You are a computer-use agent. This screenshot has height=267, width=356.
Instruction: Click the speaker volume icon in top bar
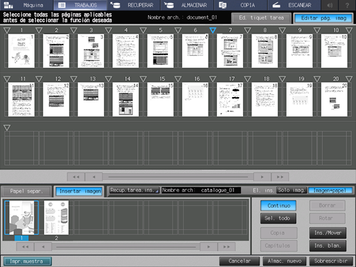tap(330, 5)
